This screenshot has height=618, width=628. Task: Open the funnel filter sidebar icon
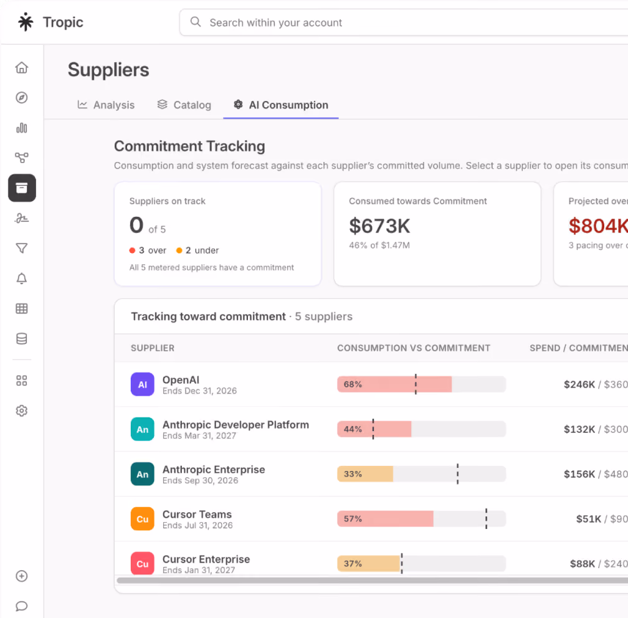22,249
